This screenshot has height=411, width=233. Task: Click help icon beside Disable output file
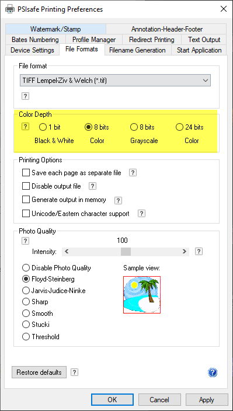point(92,186)
